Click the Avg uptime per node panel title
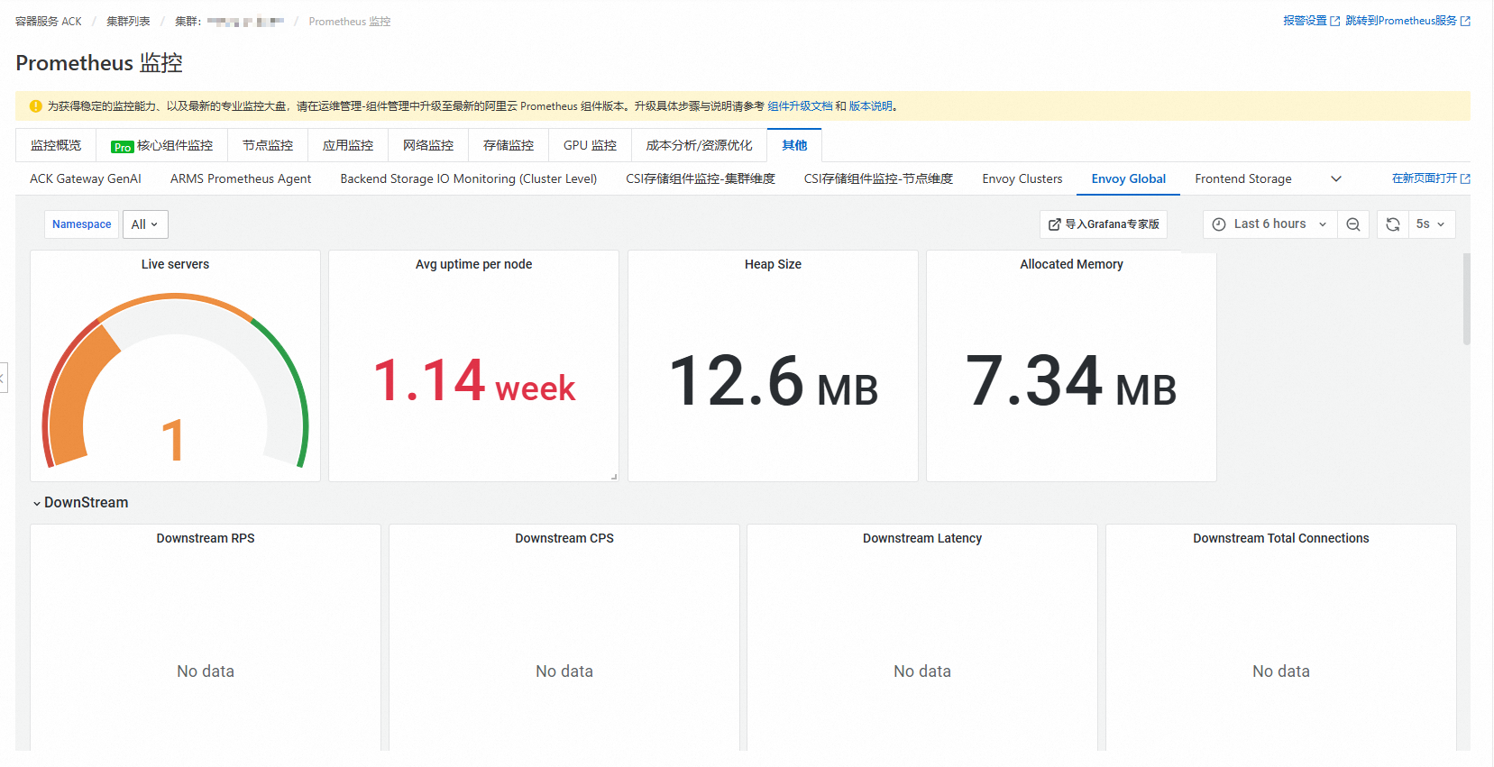This screenshot has height=767, width=1494. 473,264
